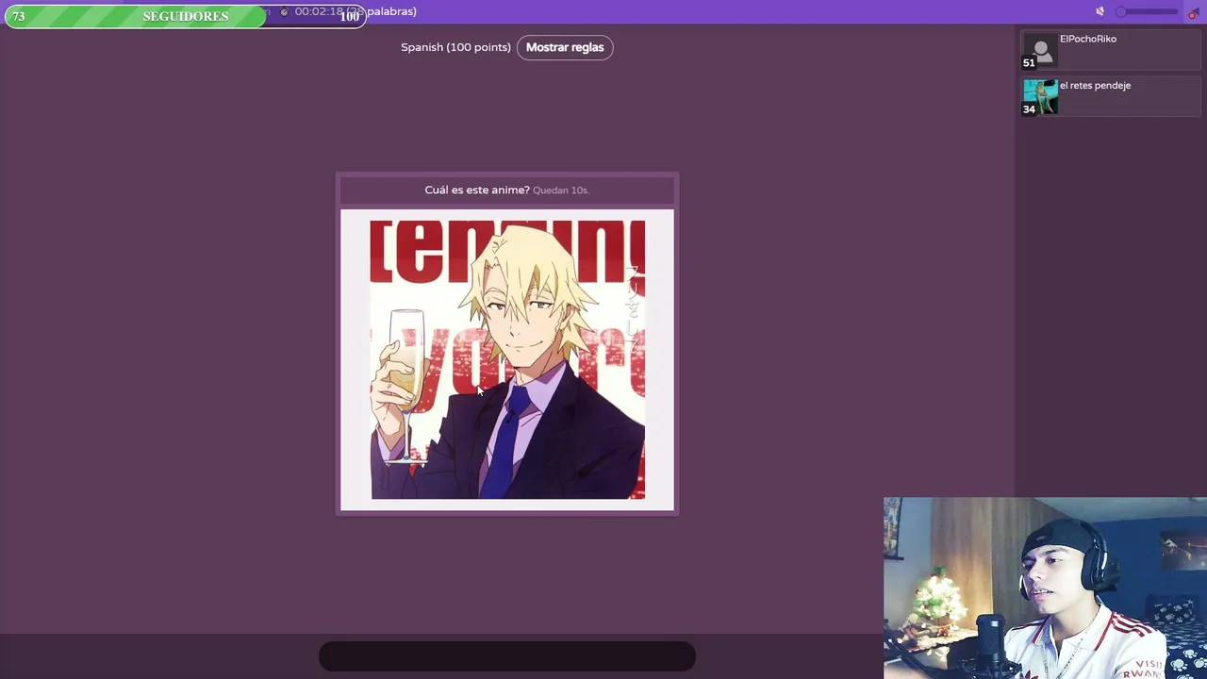Click the SEGUIDORES follower goal bar

coord(185,16)
